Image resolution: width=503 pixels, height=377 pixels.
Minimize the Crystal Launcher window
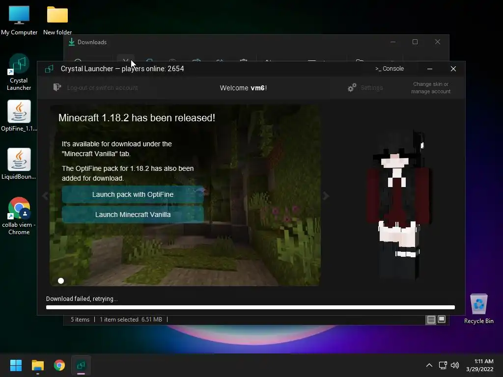pyautogui.click(x=430, y=69)
